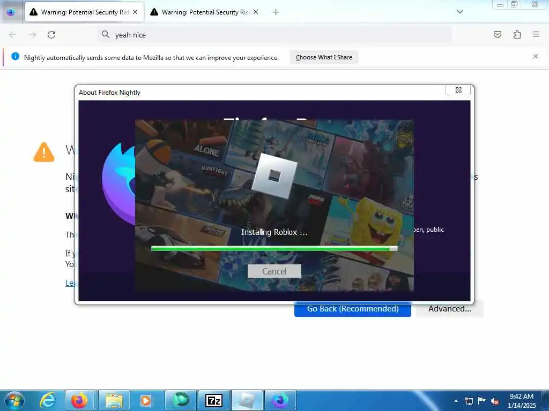Click the blue info icon in notification bar
Viewport: 549px width, 411px height.
[x=16, y=57]
